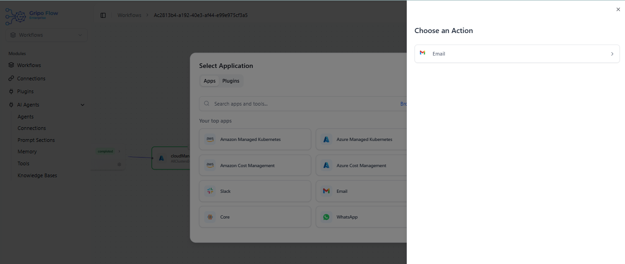The image size is (625, 264).
Task: Choose the WhatsApp app icon
Action: tap(326, 217)
